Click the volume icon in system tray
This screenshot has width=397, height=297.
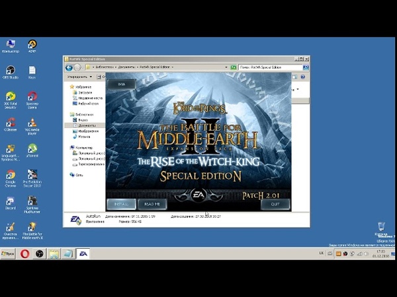[366, 253]
